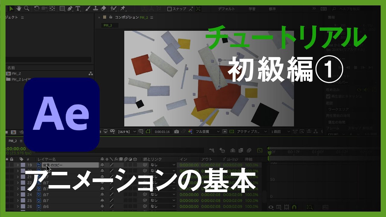Select the Puppet Pin tool
The height and width of the screenshot is (217, 386).
coord(123,8)
